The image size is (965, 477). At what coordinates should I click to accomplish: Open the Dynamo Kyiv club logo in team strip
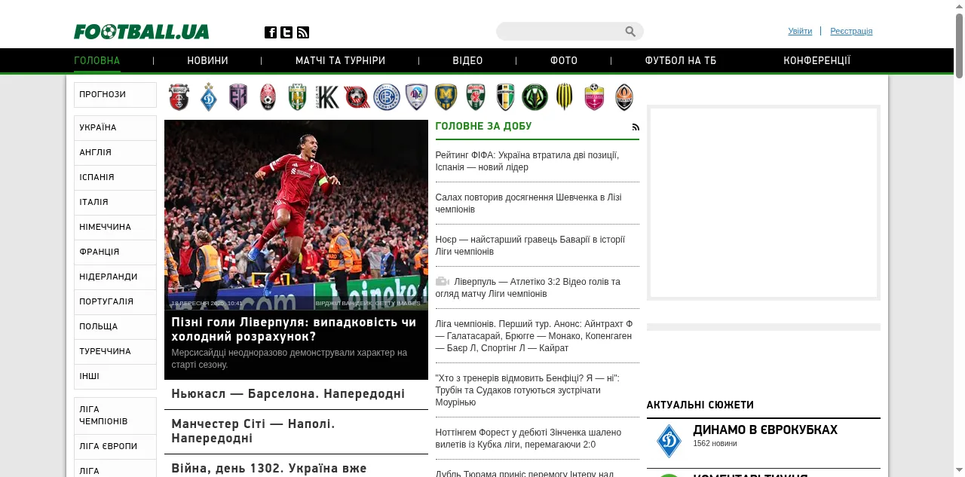[209, 97]
